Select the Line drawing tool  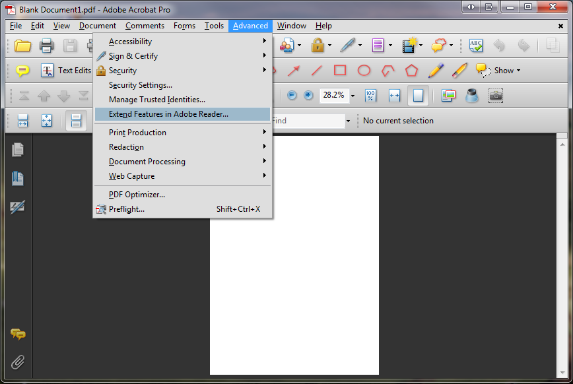pos(317,70)
